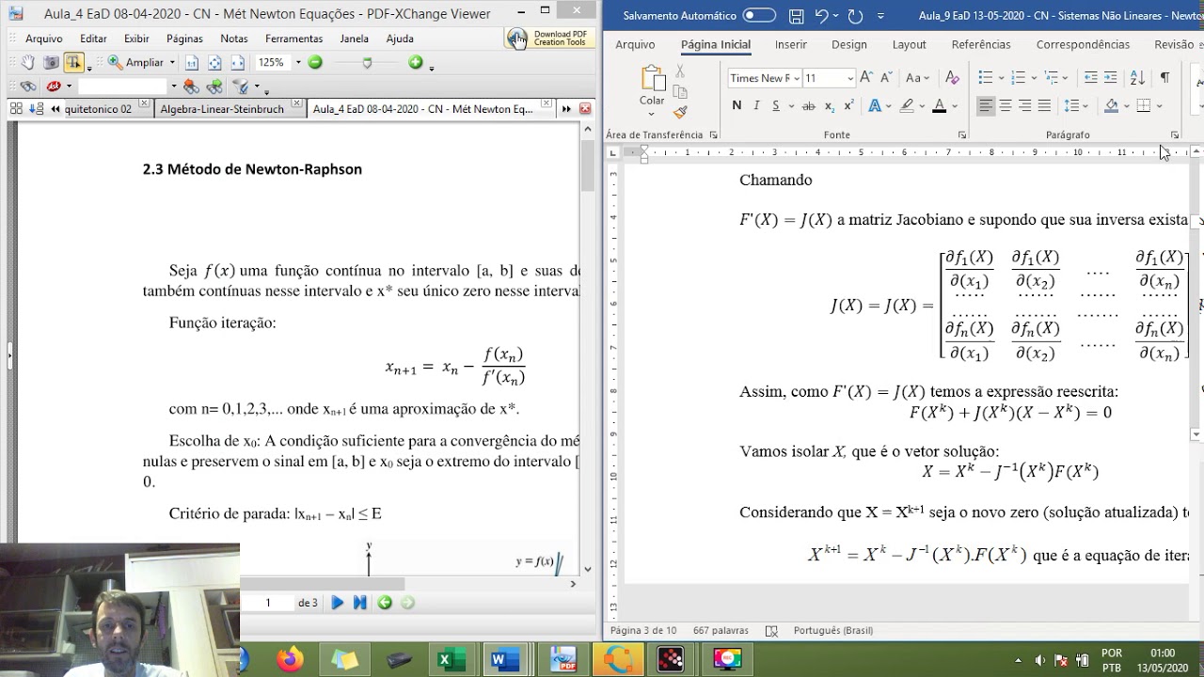Screen dimensions: 1204x677
Task: Click the Actual Size (1:1) page icon
Action: pos(192,62)
